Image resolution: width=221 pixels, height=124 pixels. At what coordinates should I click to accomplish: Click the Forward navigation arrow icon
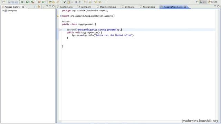[100, 2]
